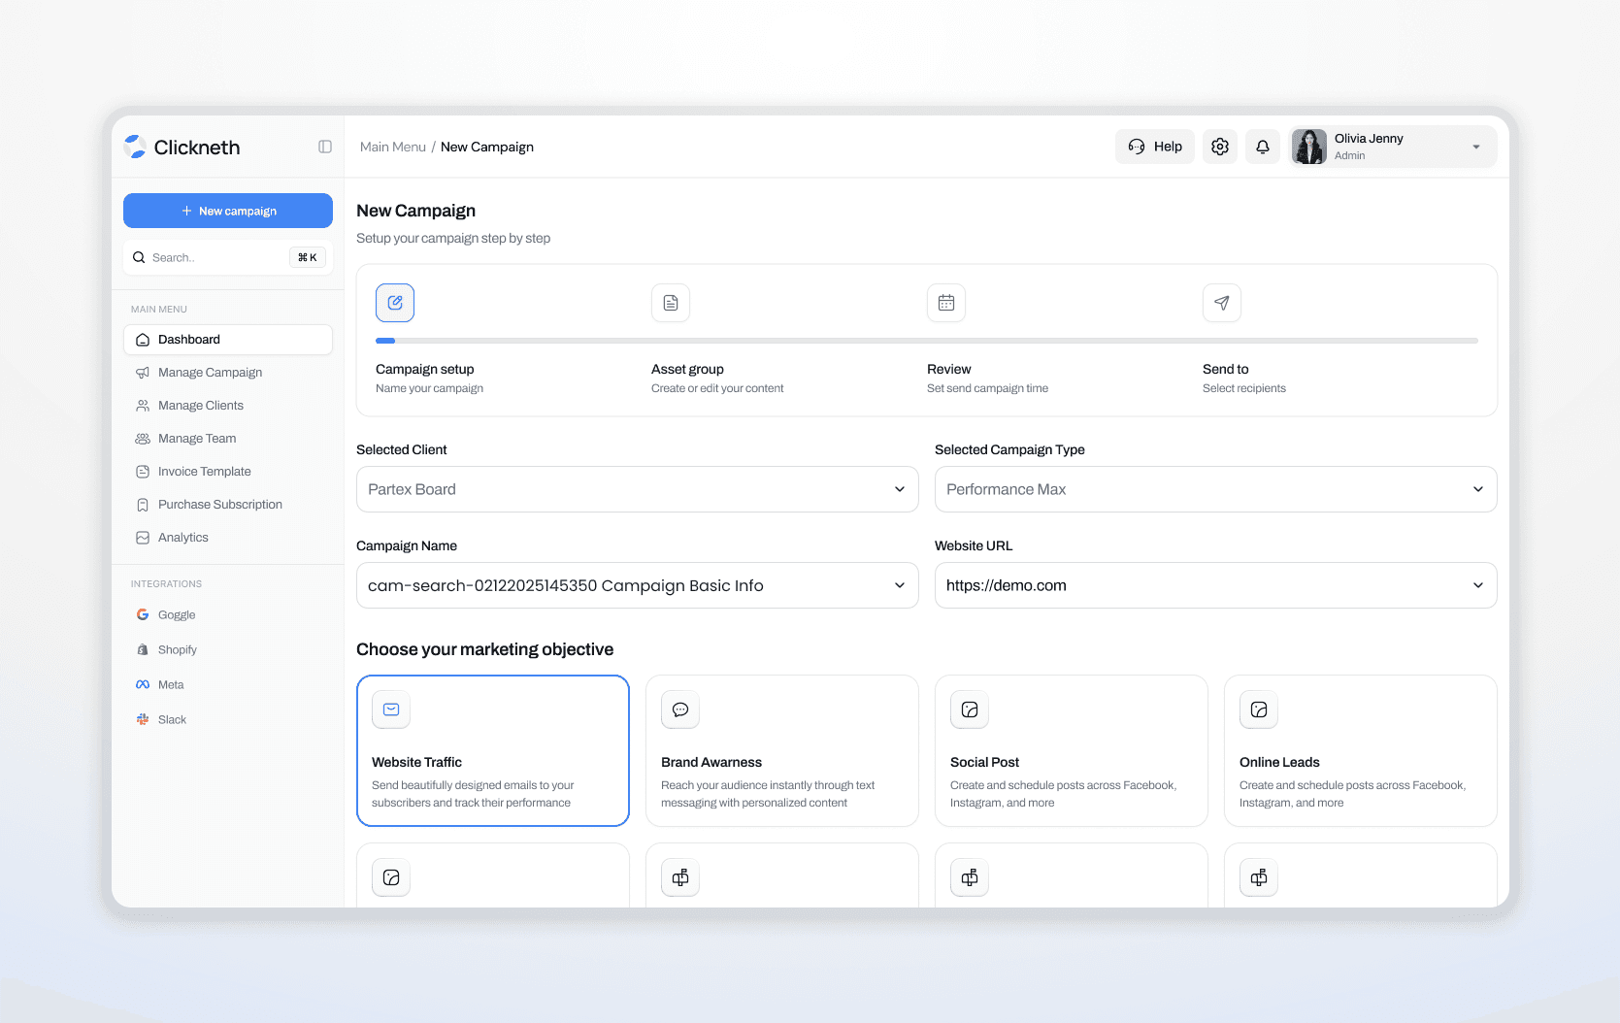This screenshot has width=1620, height=1023.
Task: Click the Manage Team group icon
Action: (143, 439)
